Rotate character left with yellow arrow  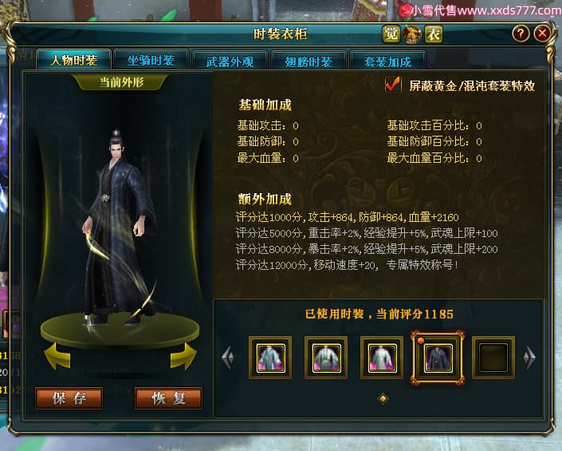57,356
